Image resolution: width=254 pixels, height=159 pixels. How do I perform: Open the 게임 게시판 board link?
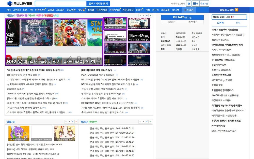[181, 45]
